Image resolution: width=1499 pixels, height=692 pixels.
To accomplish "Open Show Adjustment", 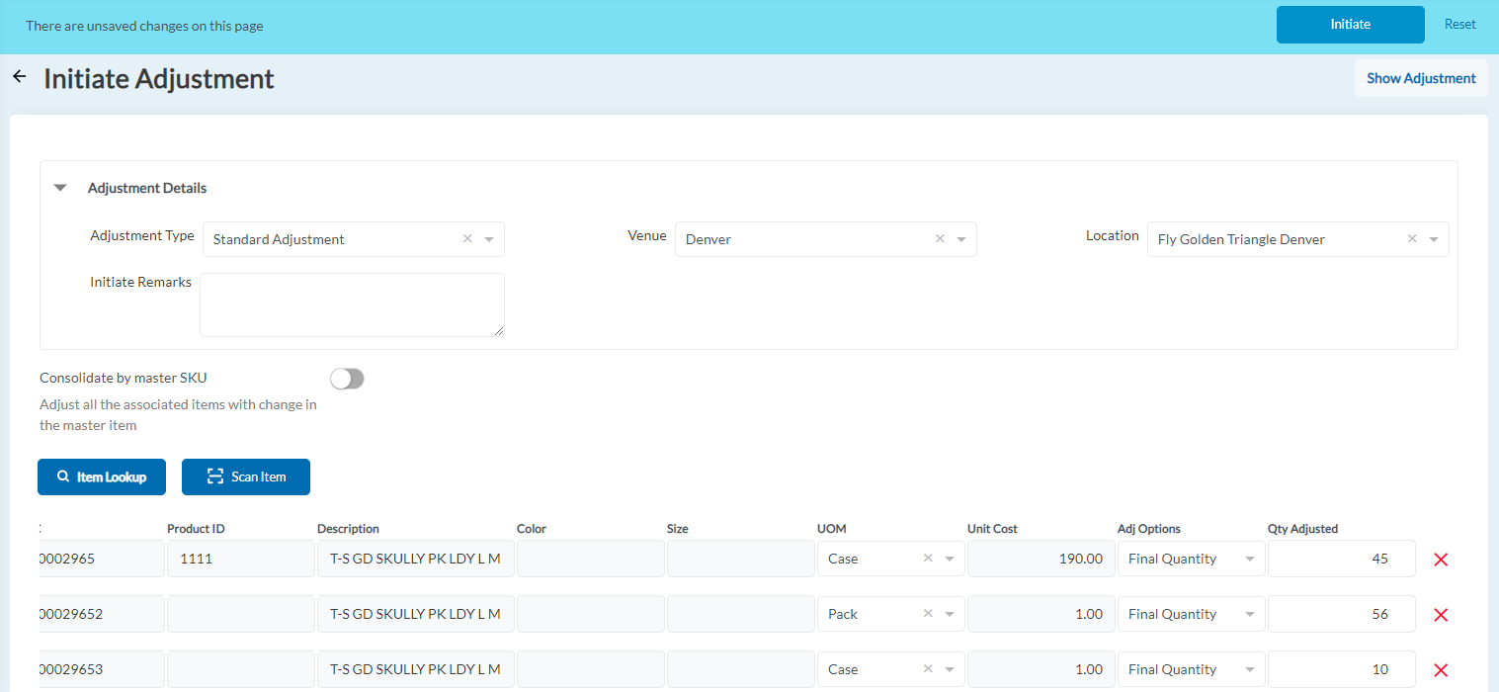I will pyautogui.click(x=1421, y=77).
